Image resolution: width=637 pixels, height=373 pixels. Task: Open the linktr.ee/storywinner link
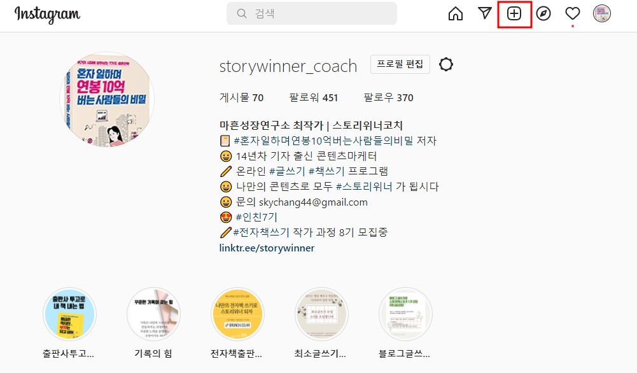coord(267,248)
